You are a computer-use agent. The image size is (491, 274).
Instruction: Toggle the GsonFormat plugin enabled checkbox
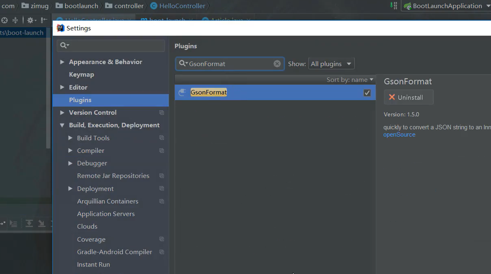click(x=367, y=93)
